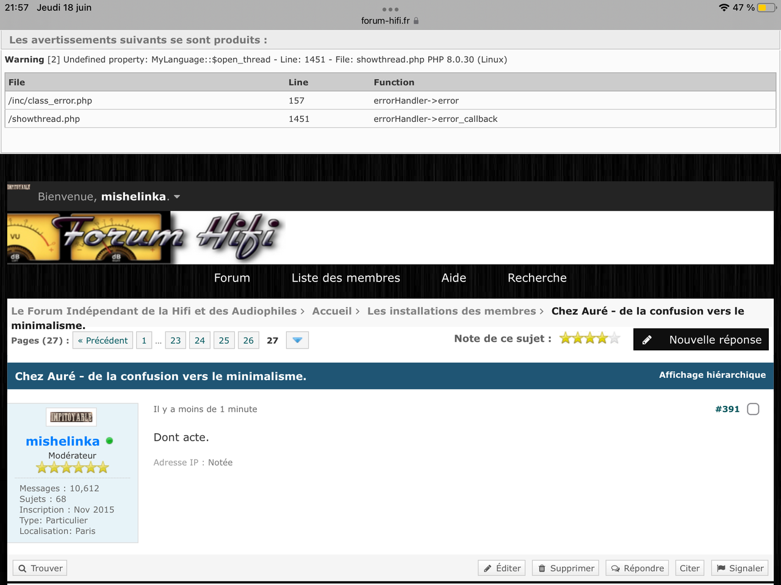
Task: Click the Trouver button
Action: pyautogui.click(x=40, y=568)
